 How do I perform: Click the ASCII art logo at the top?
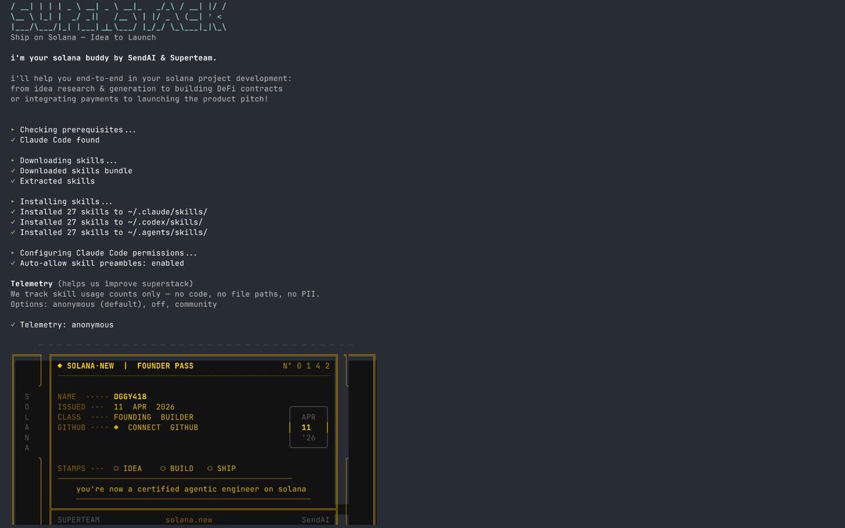click(118, 16)
